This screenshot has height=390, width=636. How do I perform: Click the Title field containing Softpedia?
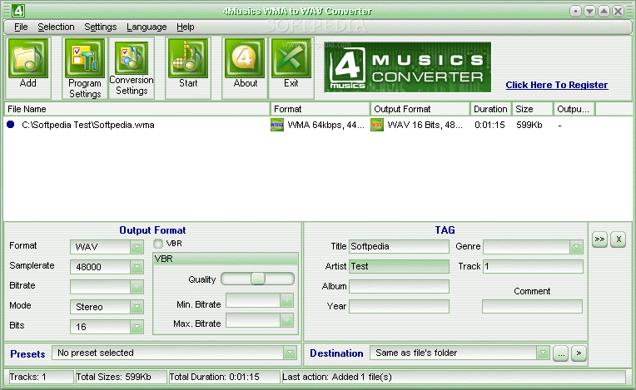pos(399,246)
